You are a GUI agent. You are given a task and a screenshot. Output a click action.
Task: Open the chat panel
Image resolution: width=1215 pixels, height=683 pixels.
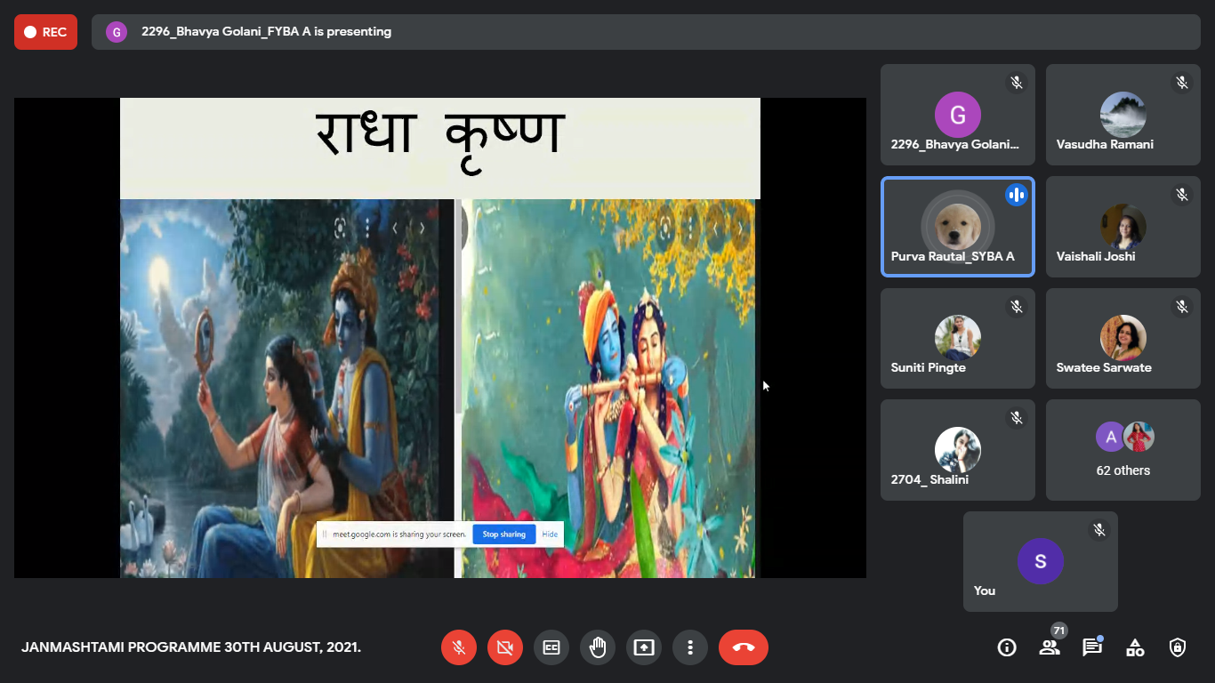point(1092,647)
